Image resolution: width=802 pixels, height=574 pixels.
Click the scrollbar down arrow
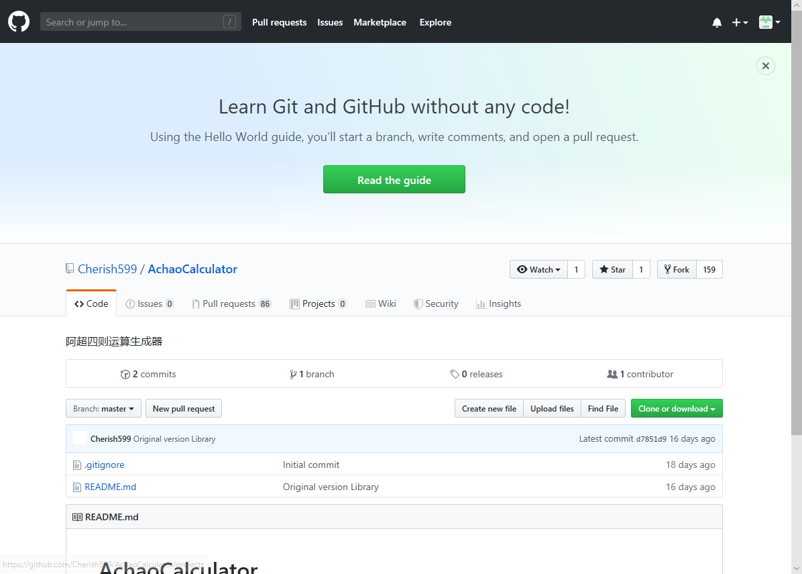[797, 569]
